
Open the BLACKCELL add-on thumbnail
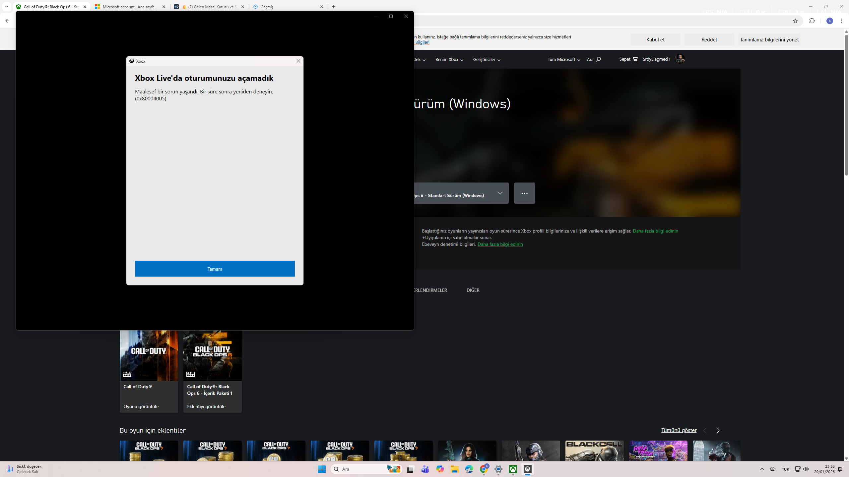point(595,451)
